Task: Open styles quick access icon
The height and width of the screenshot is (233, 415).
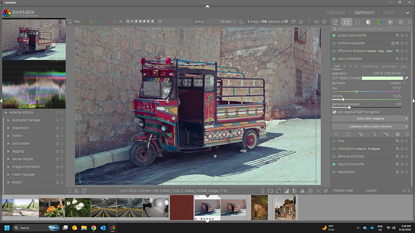Action: coord(76,191)
